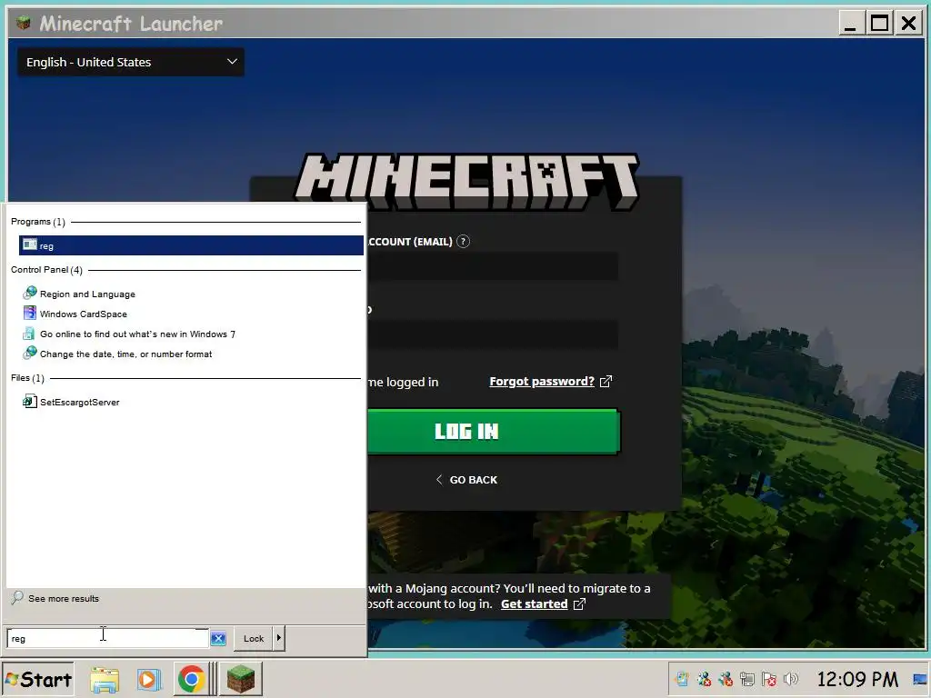Image resolution: width=931 pixels, height=698 pixels.
Task: Maximize the Minecraft Launcher window
Action: (879, 24)
